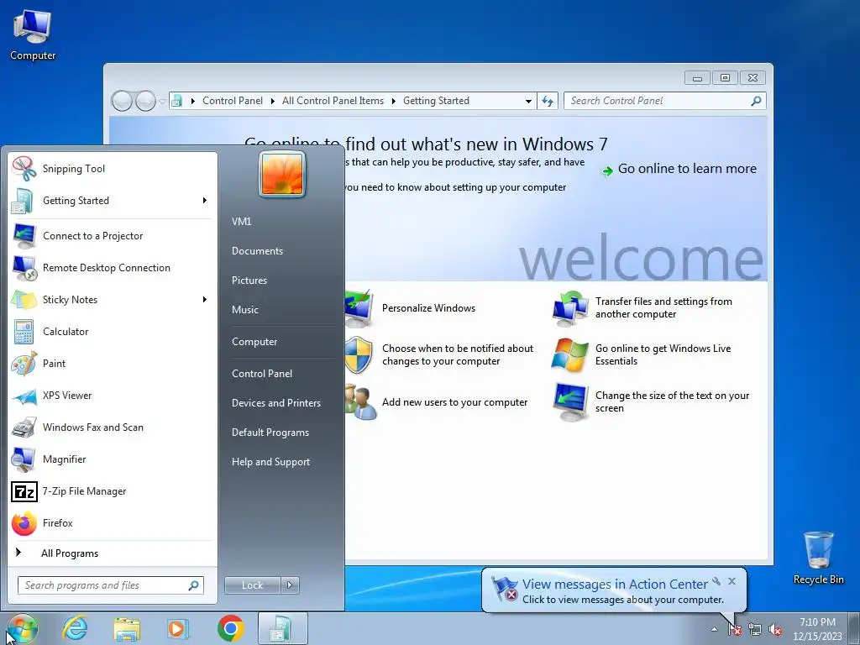Click the Lock button
This screenshot has height=645, width=860.
point(252,585)
